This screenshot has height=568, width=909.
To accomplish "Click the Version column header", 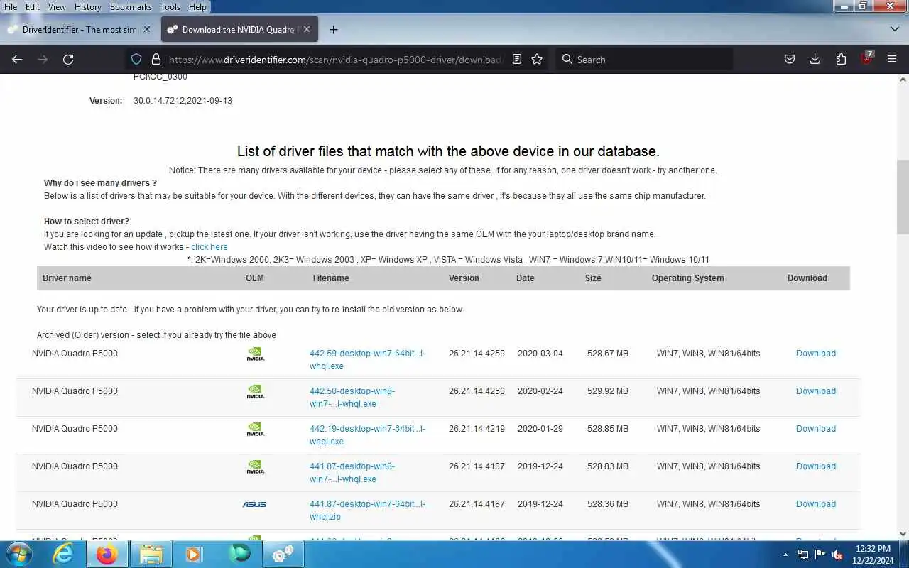I will [x=464, y=278].
